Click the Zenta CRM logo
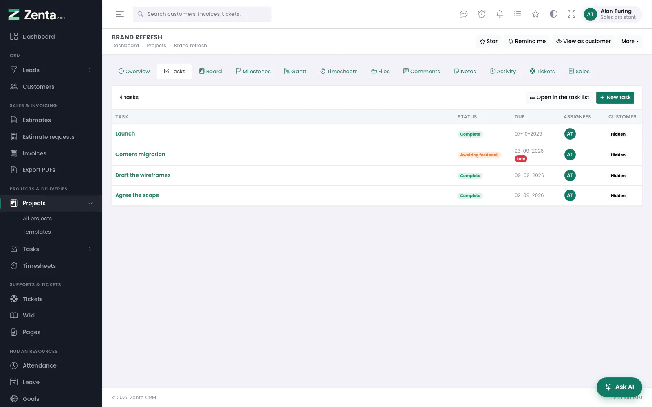The height and width of the screenshot is (407, 652). [37, 15]
